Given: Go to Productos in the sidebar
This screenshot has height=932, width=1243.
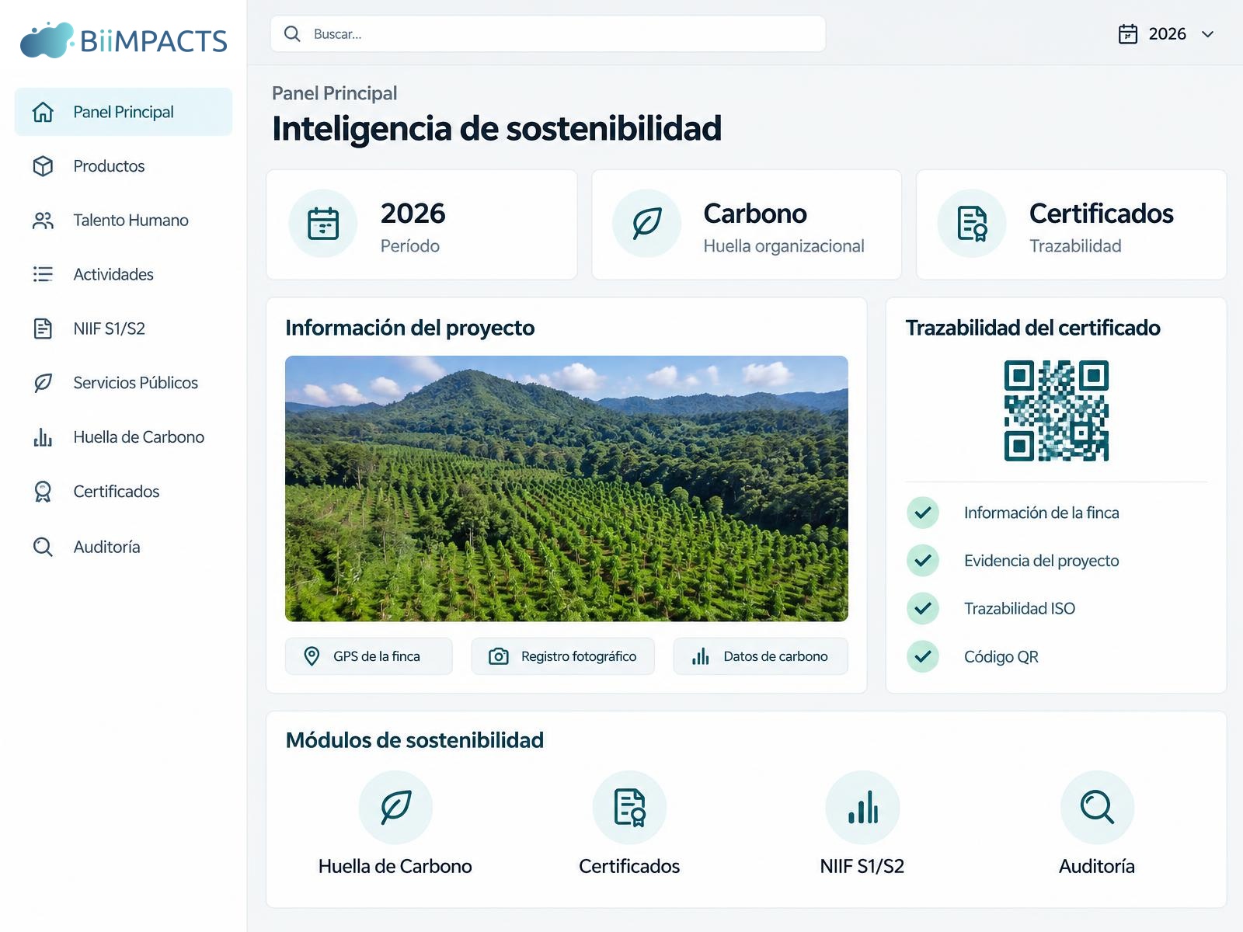Looking at the screenshot, I should pyautogui.click(x=124, y=166).
